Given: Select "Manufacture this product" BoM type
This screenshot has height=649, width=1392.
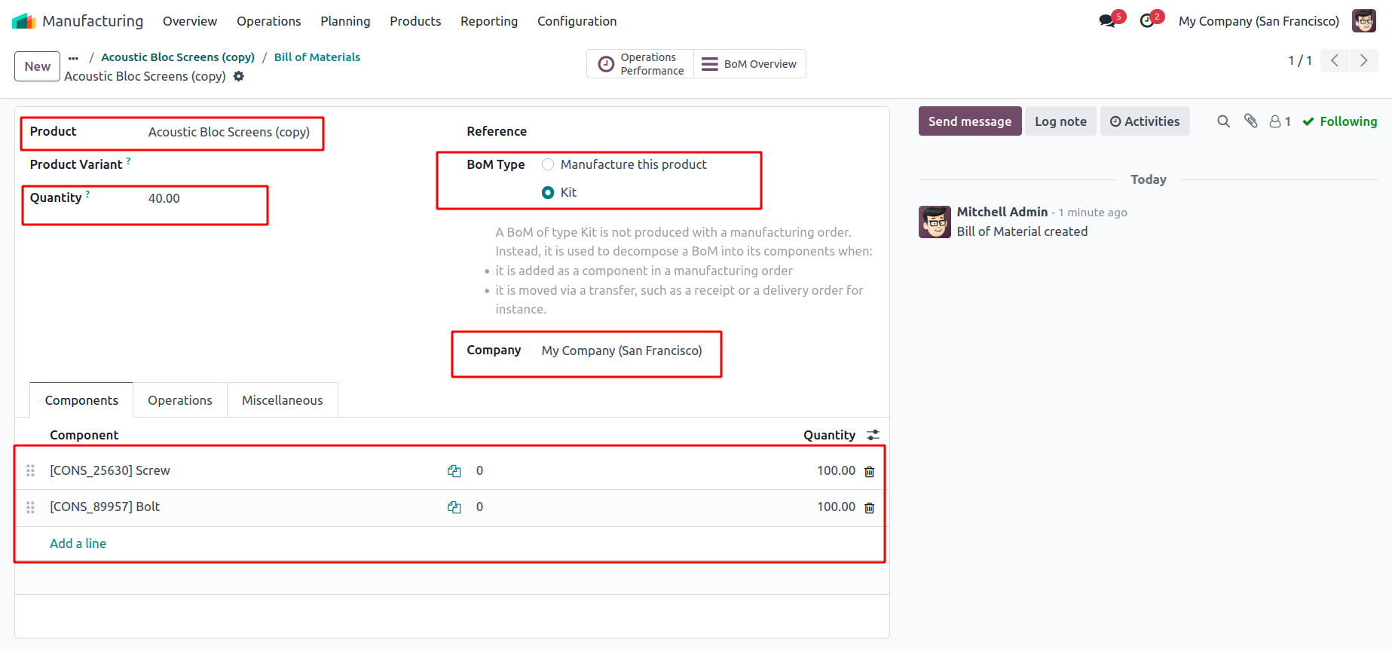Looking at the screenshot, I should (x=548, y=164).
